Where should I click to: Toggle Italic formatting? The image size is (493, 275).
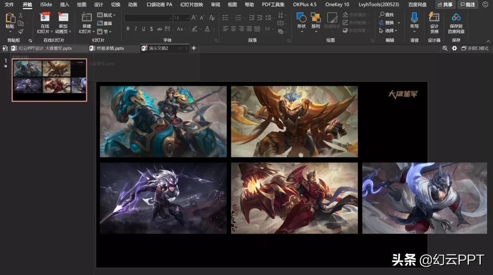[136, 29]
